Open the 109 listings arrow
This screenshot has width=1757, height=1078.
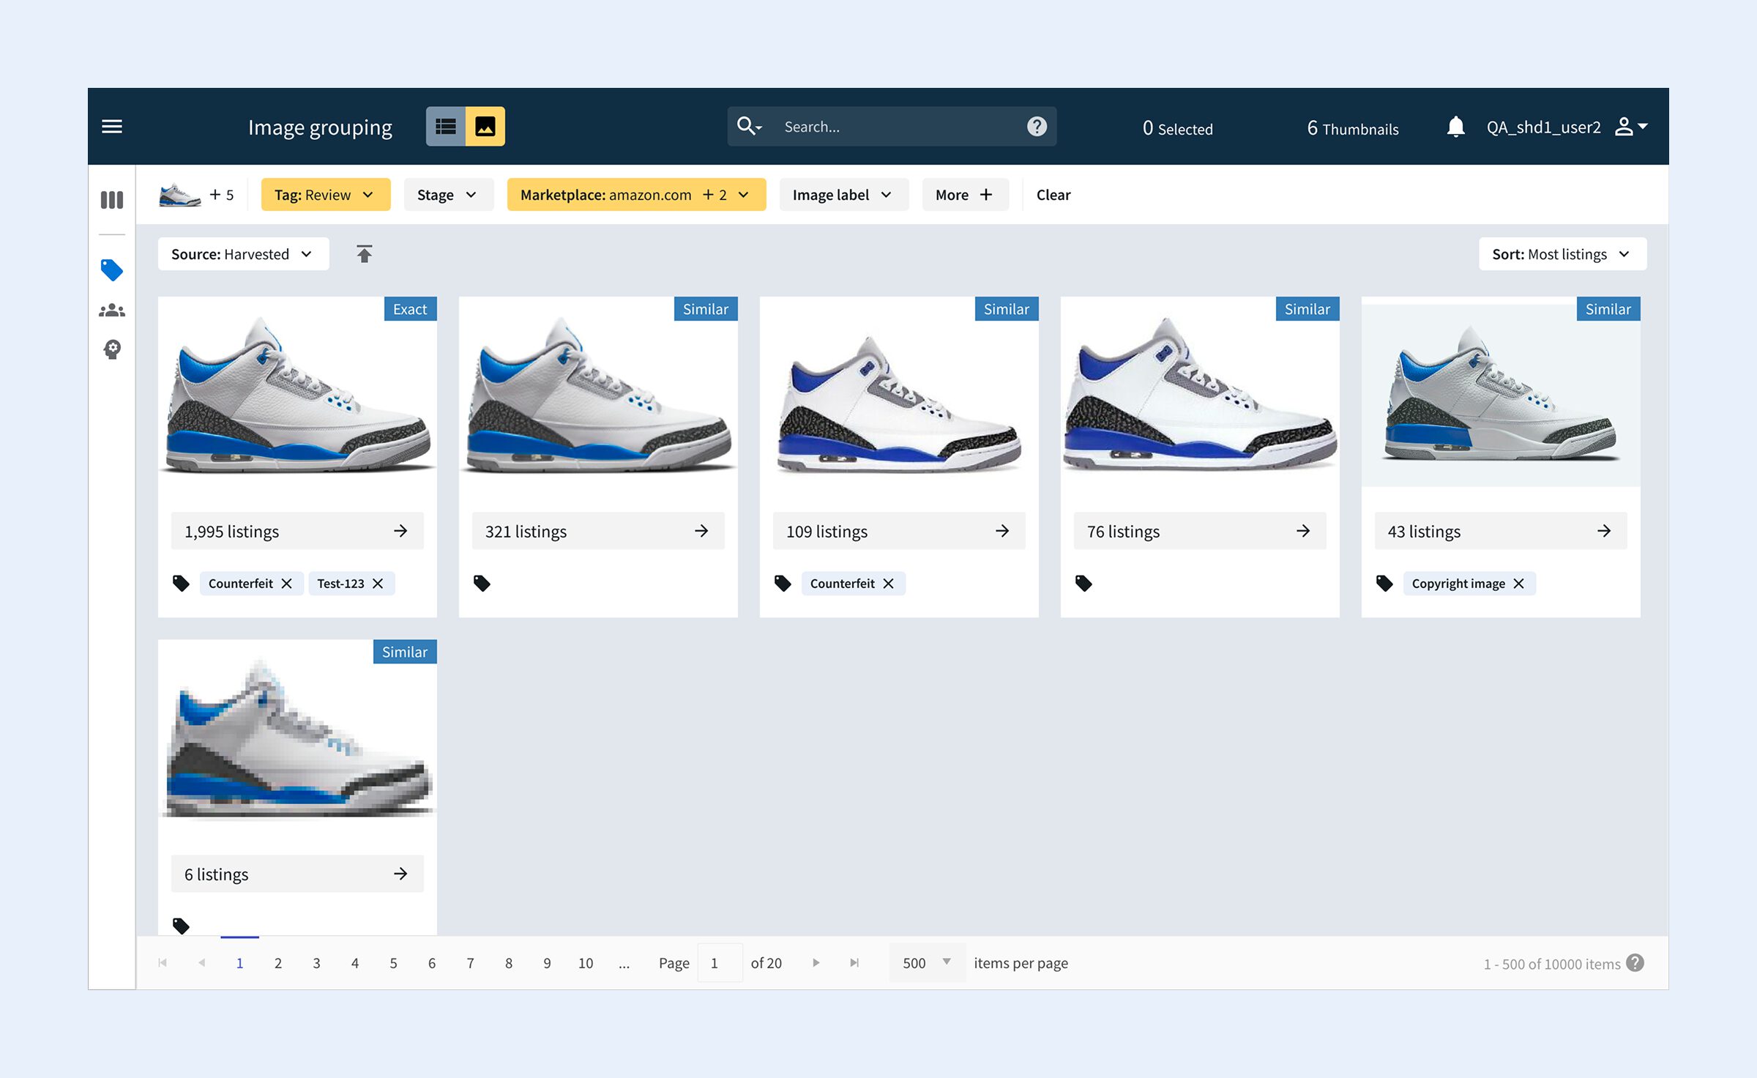[1002, 531]
